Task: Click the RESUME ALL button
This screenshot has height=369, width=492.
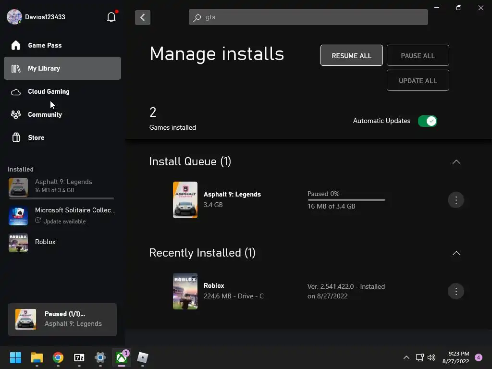Action: click(x=351, y=56)
